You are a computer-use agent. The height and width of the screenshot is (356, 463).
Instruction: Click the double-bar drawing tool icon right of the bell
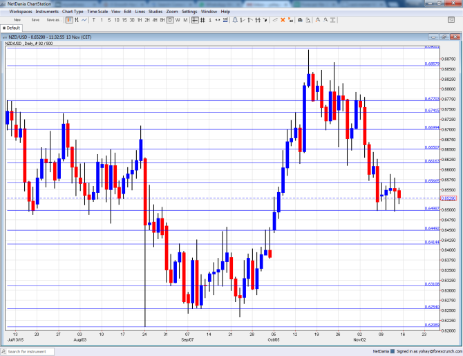[x=258, y=20]
